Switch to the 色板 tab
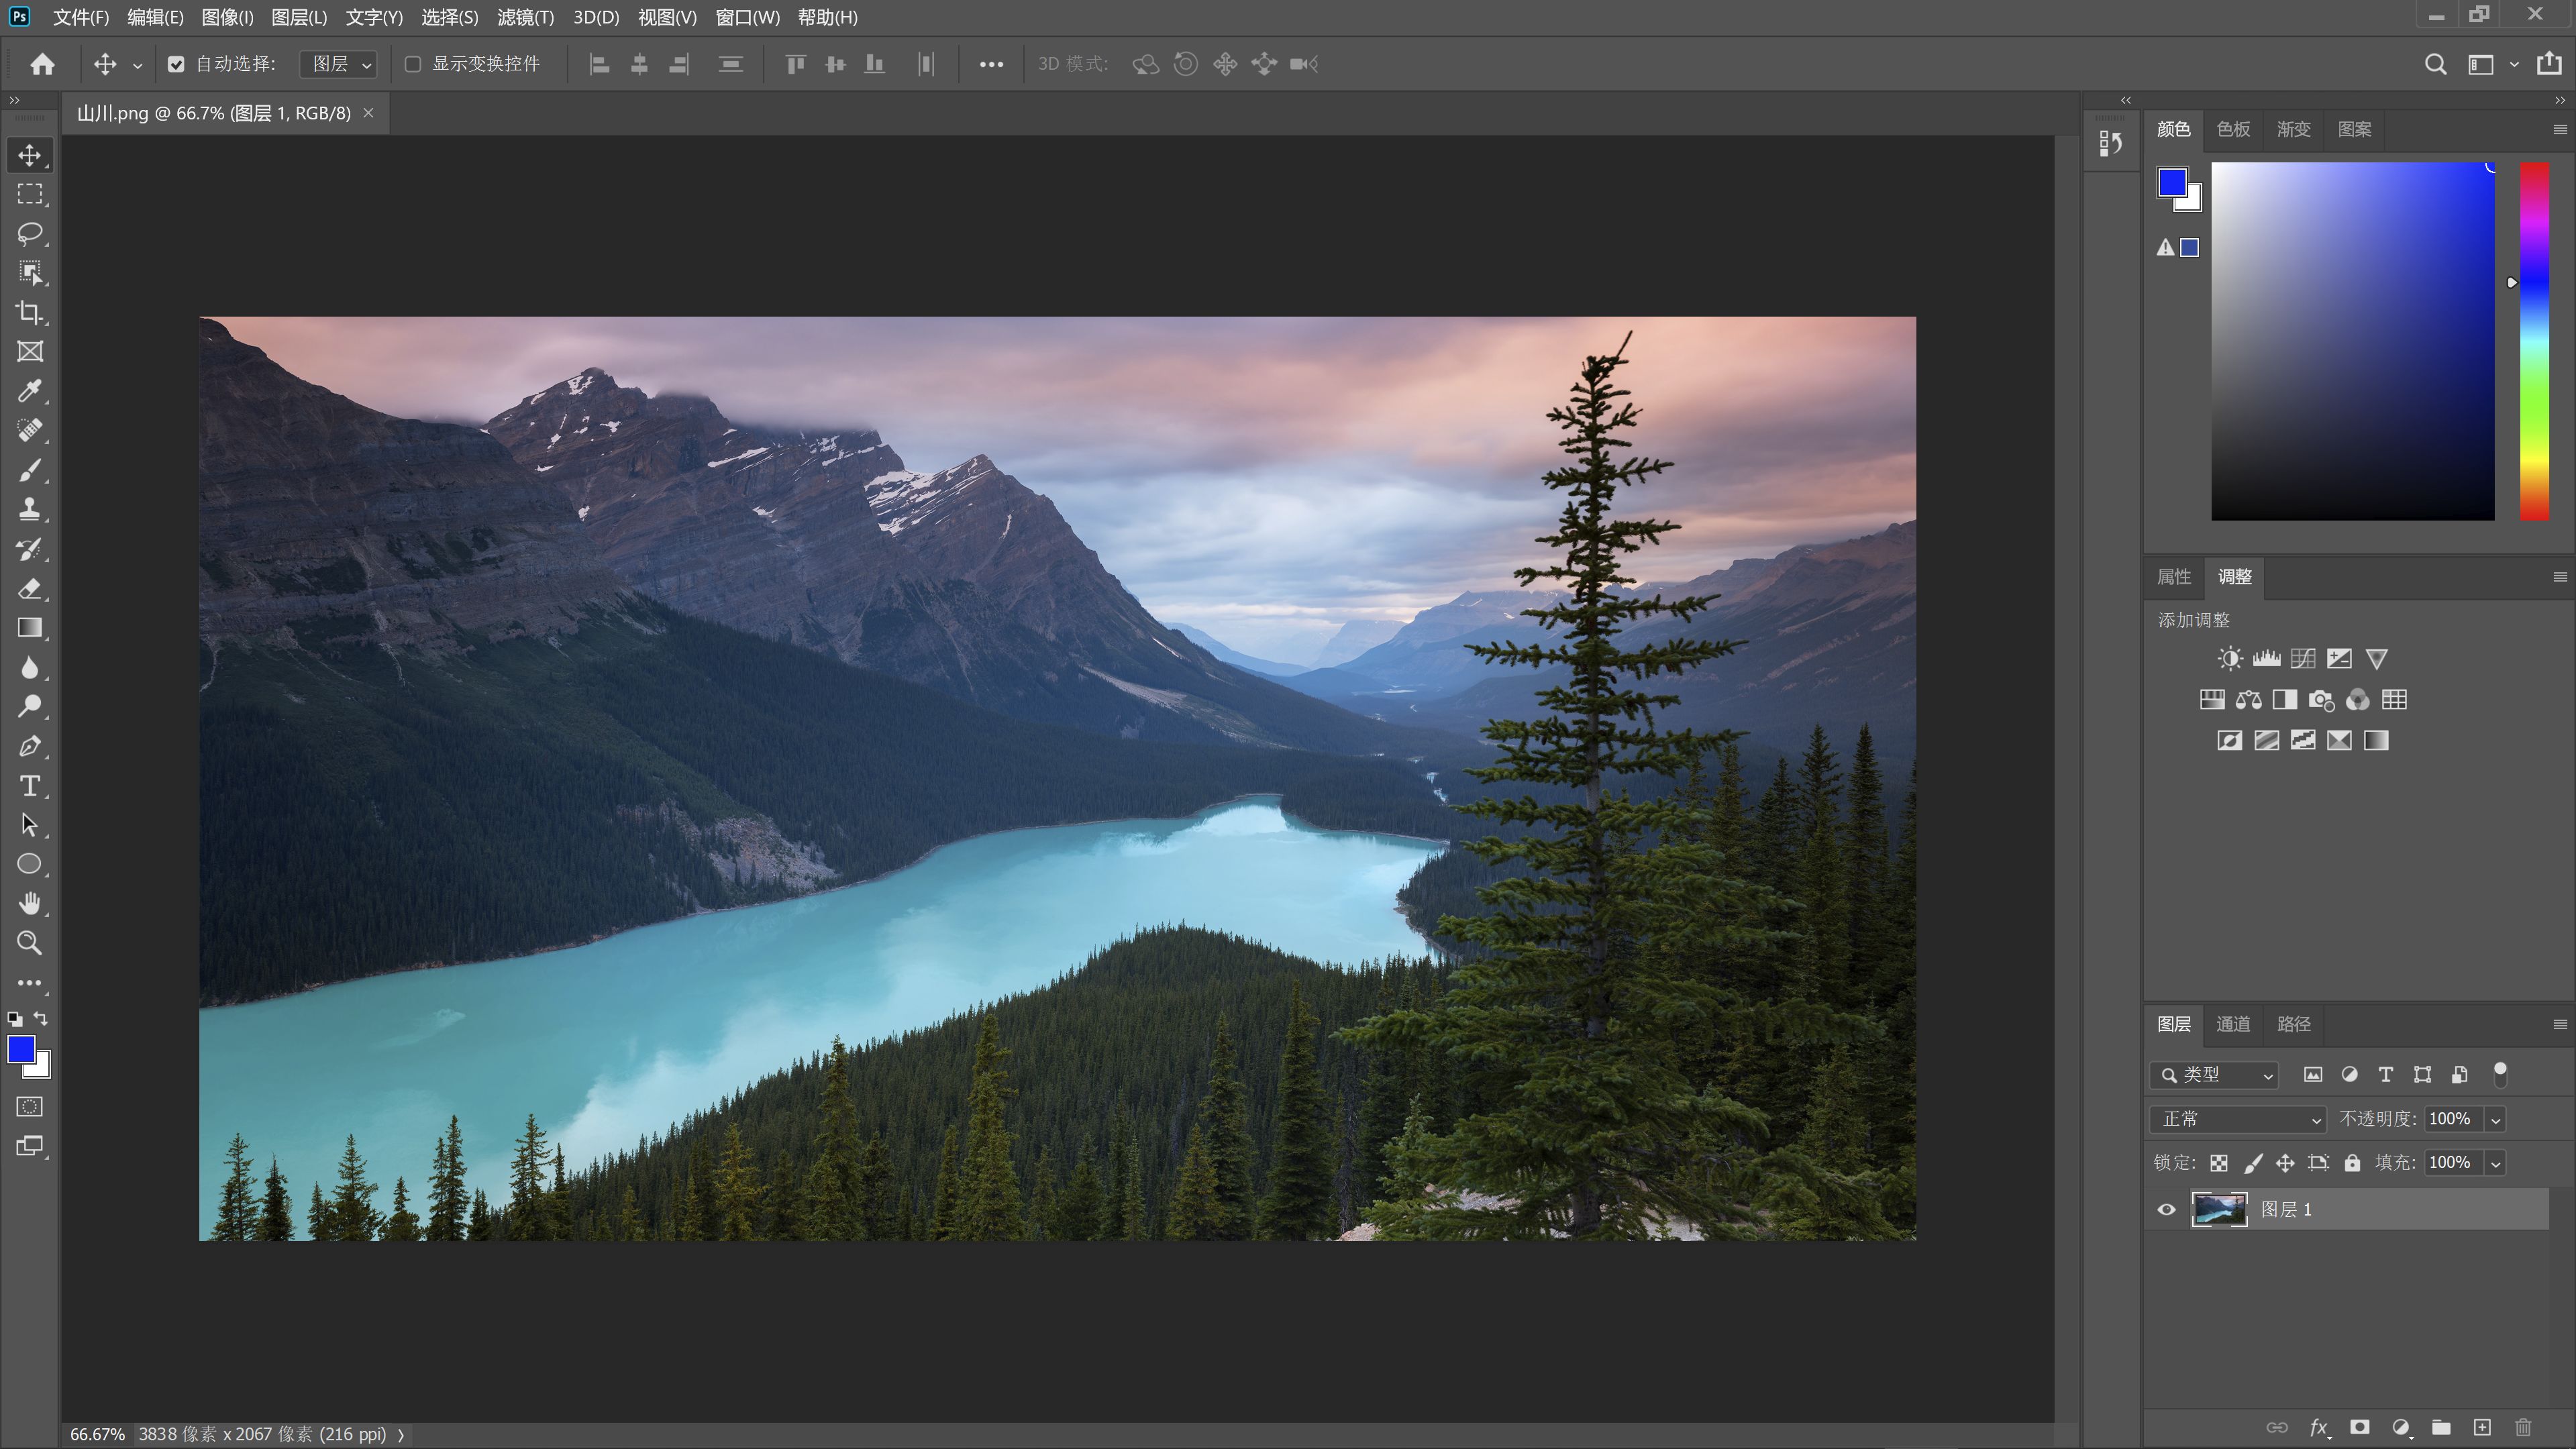This screenshot has width=2576, height=1449. (x=2233, y=129)
